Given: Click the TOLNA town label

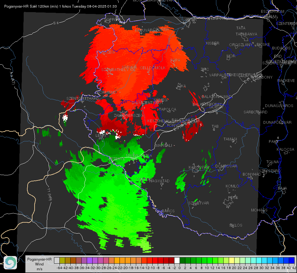Looking at the screenshot, I should pos(272,162).
